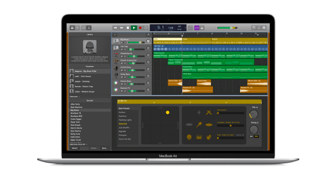Open the LCD display mode dropdown arrow
The width and height of the screenshot is (323, 195).
coord(186,28)
